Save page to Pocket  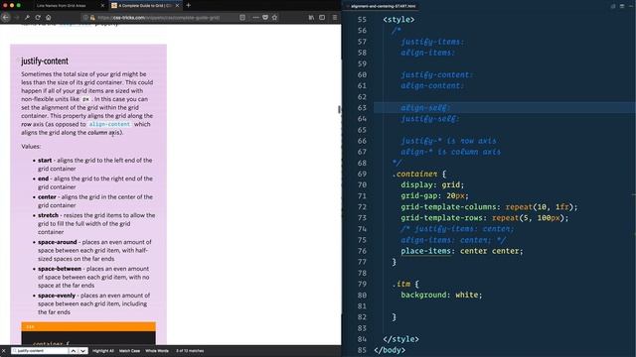pos(265,18)
